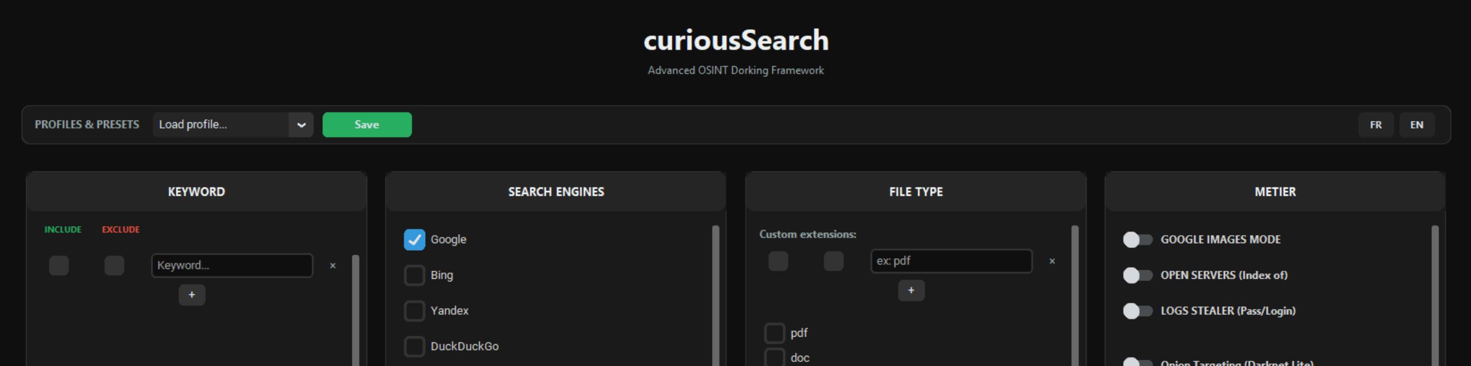Add a custom extension with plus button

click(911, 290)
